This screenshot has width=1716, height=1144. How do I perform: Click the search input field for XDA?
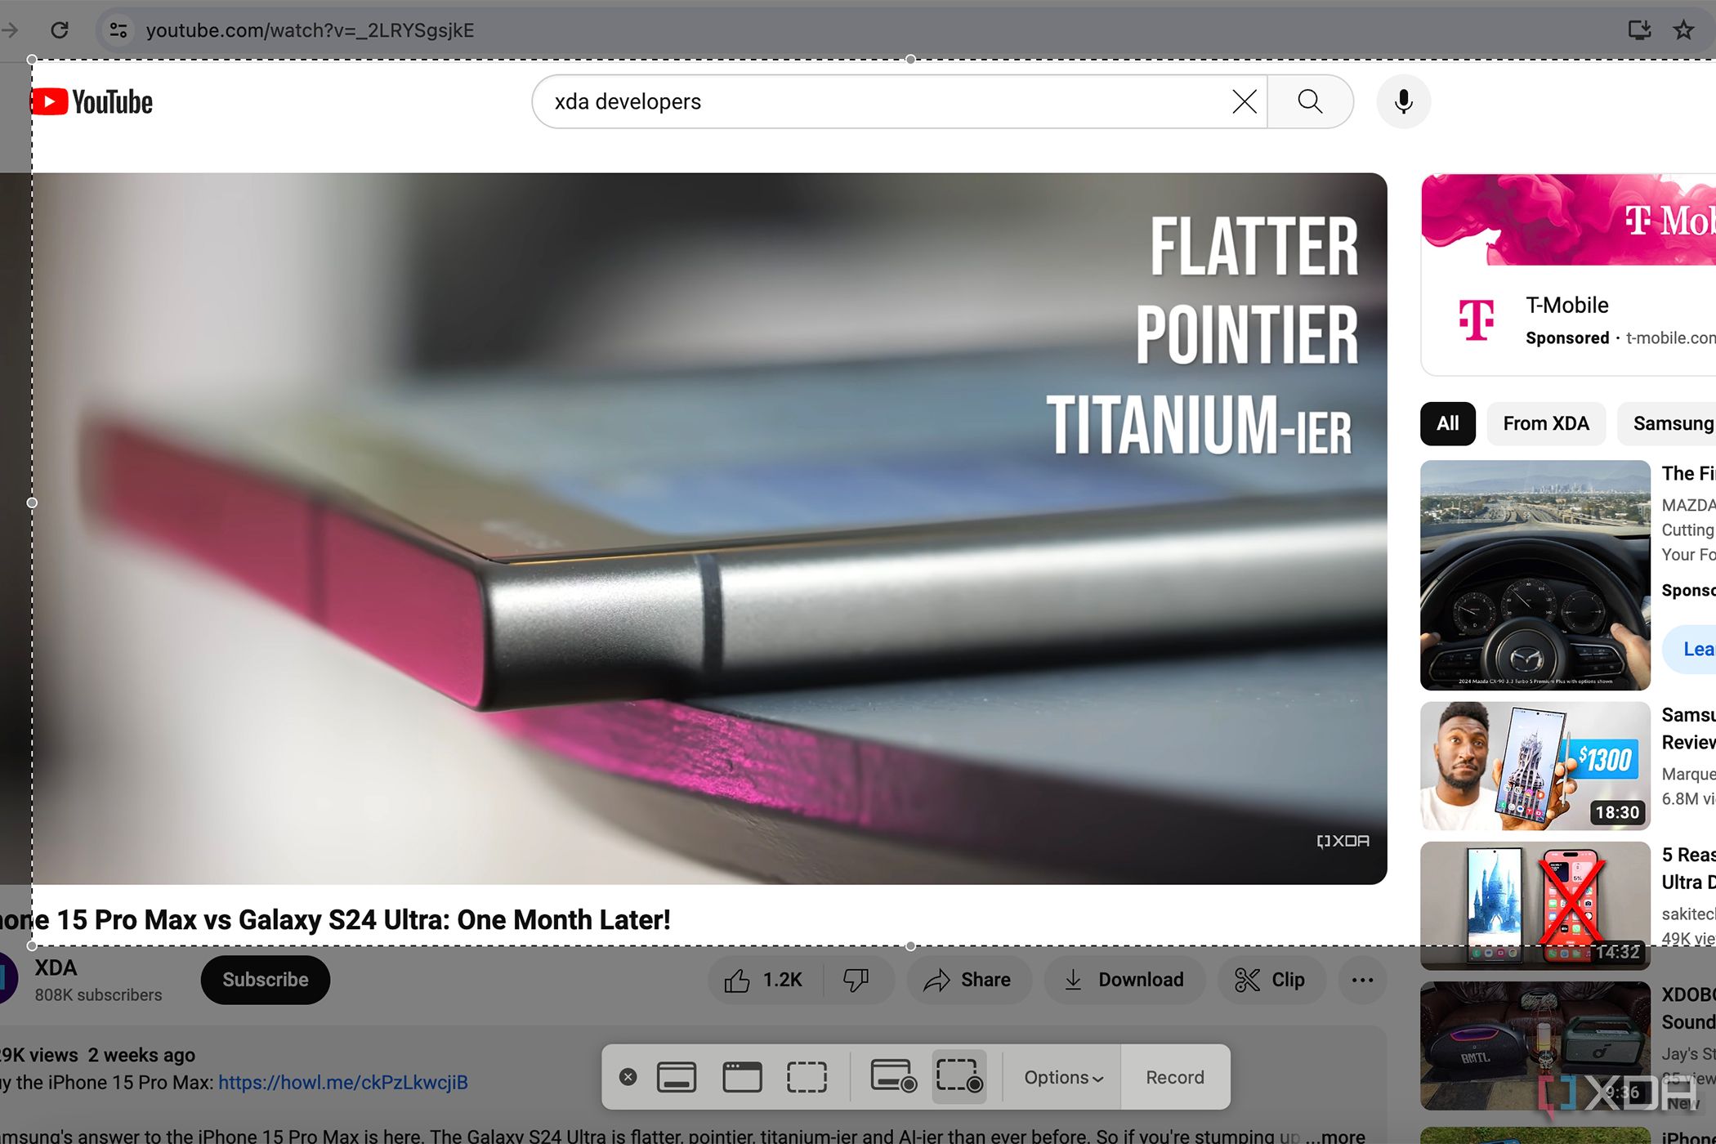tap(885, 101)
